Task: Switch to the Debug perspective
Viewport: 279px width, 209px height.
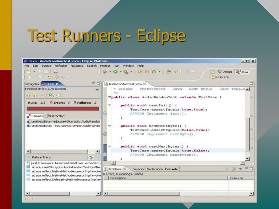Action: [x=225, y=72]
